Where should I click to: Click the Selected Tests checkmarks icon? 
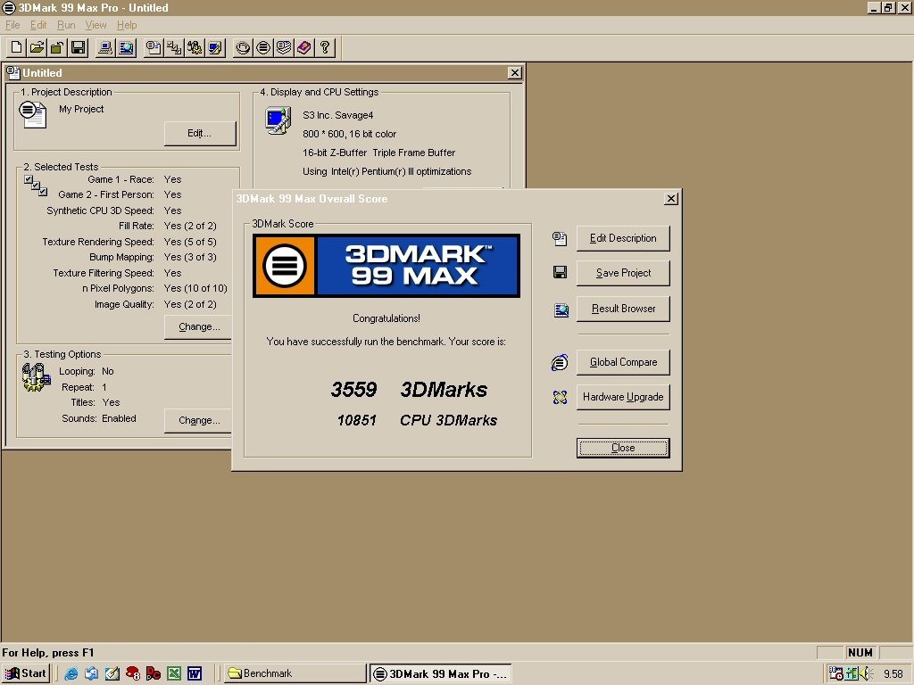coord(36,186)
